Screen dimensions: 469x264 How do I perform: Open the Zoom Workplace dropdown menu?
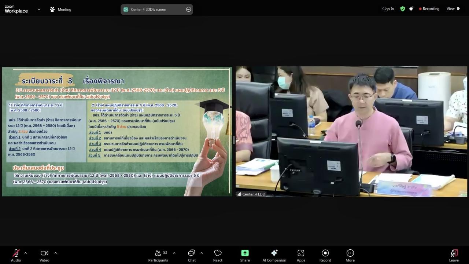coord(39,10)
